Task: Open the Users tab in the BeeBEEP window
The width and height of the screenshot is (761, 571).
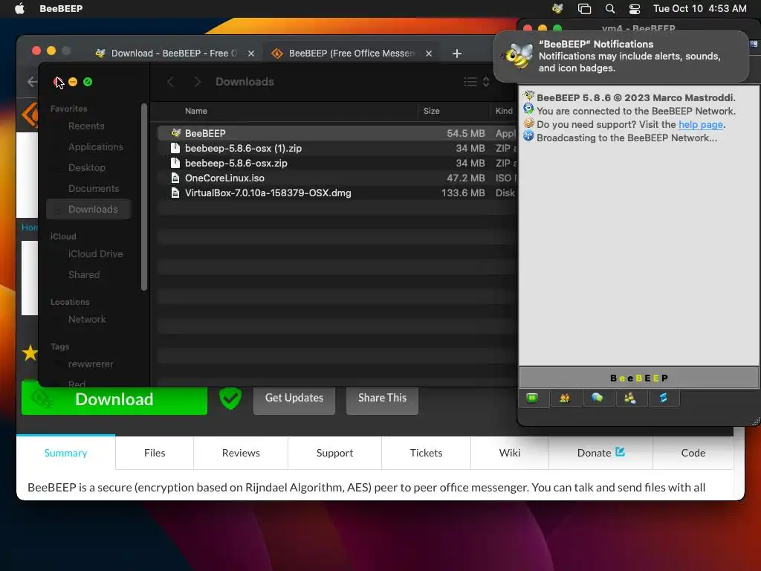Action: click(565, 399)
